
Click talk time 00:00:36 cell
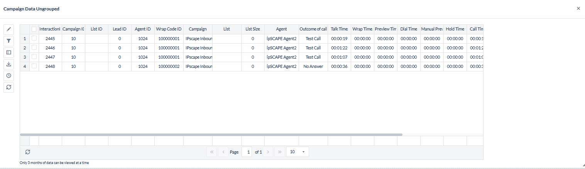[339, 66]
